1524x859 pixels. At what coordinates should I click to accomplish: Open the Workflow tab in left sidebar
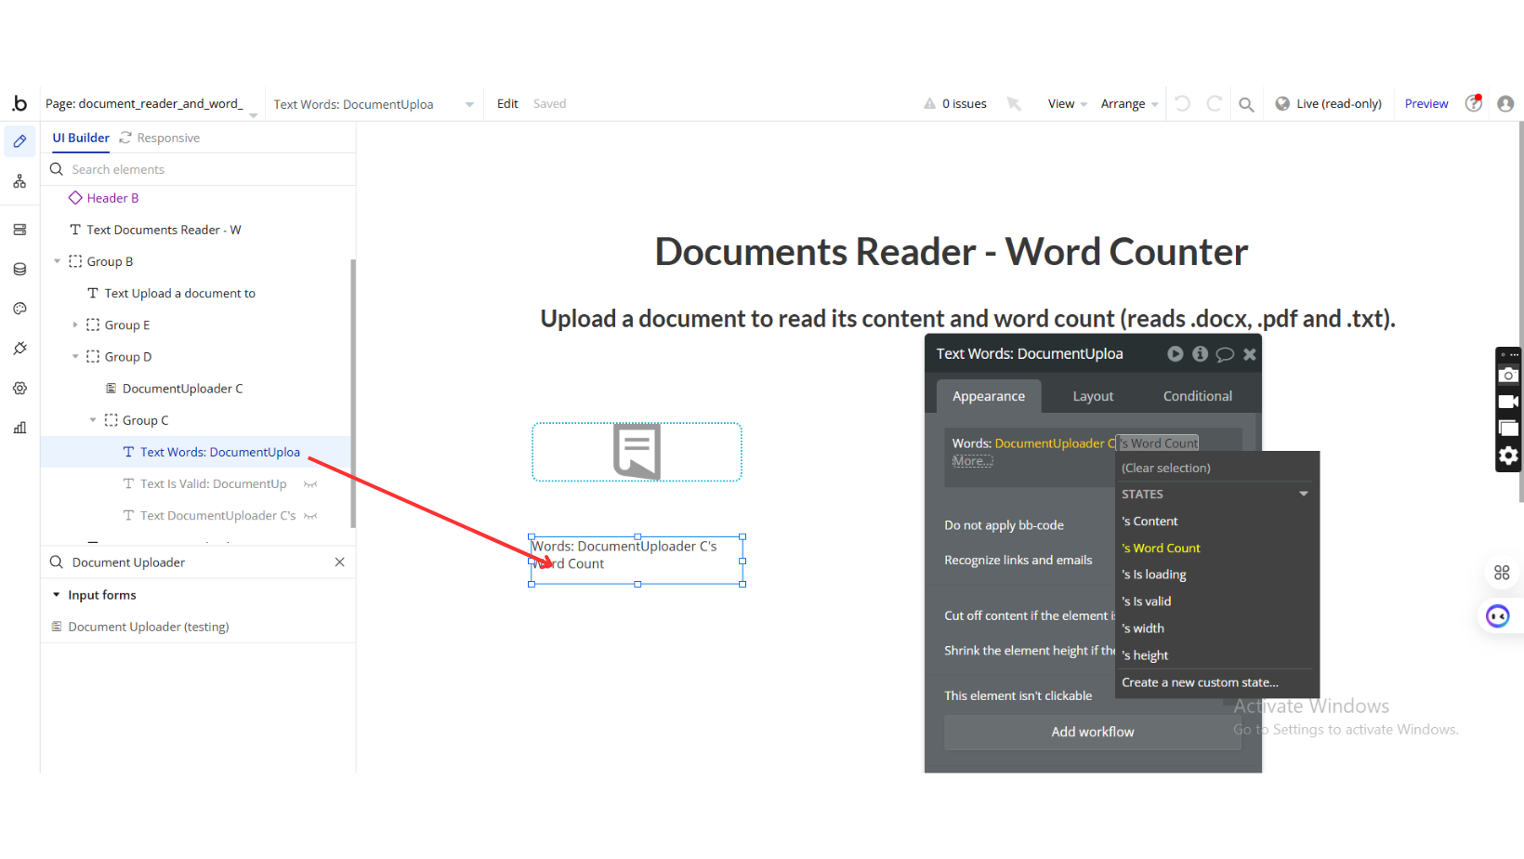pyautogui.click(x=20, y=181)
